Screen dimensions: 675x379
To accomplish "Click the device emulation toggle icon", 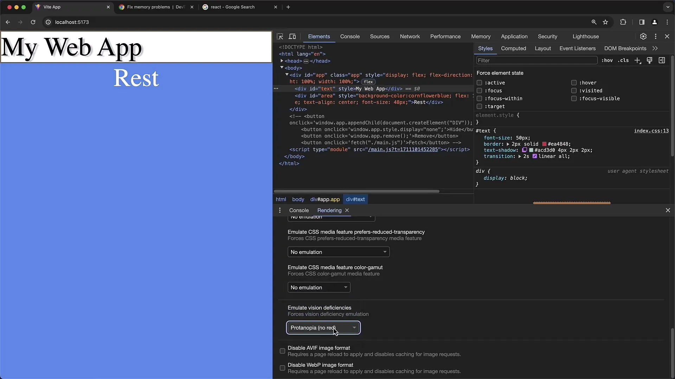I will click(x=292, y=36).
